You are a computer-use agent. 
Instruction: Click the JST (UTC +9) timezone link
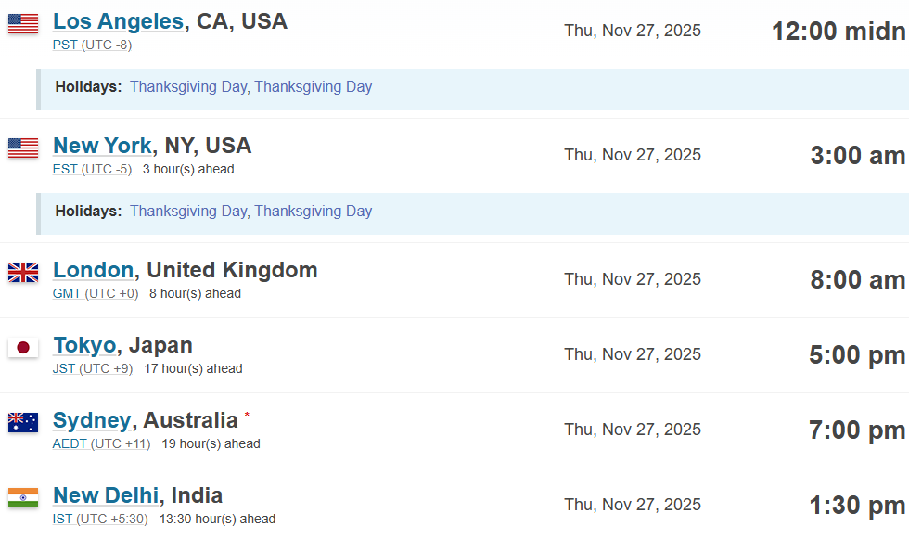(93, 368)
